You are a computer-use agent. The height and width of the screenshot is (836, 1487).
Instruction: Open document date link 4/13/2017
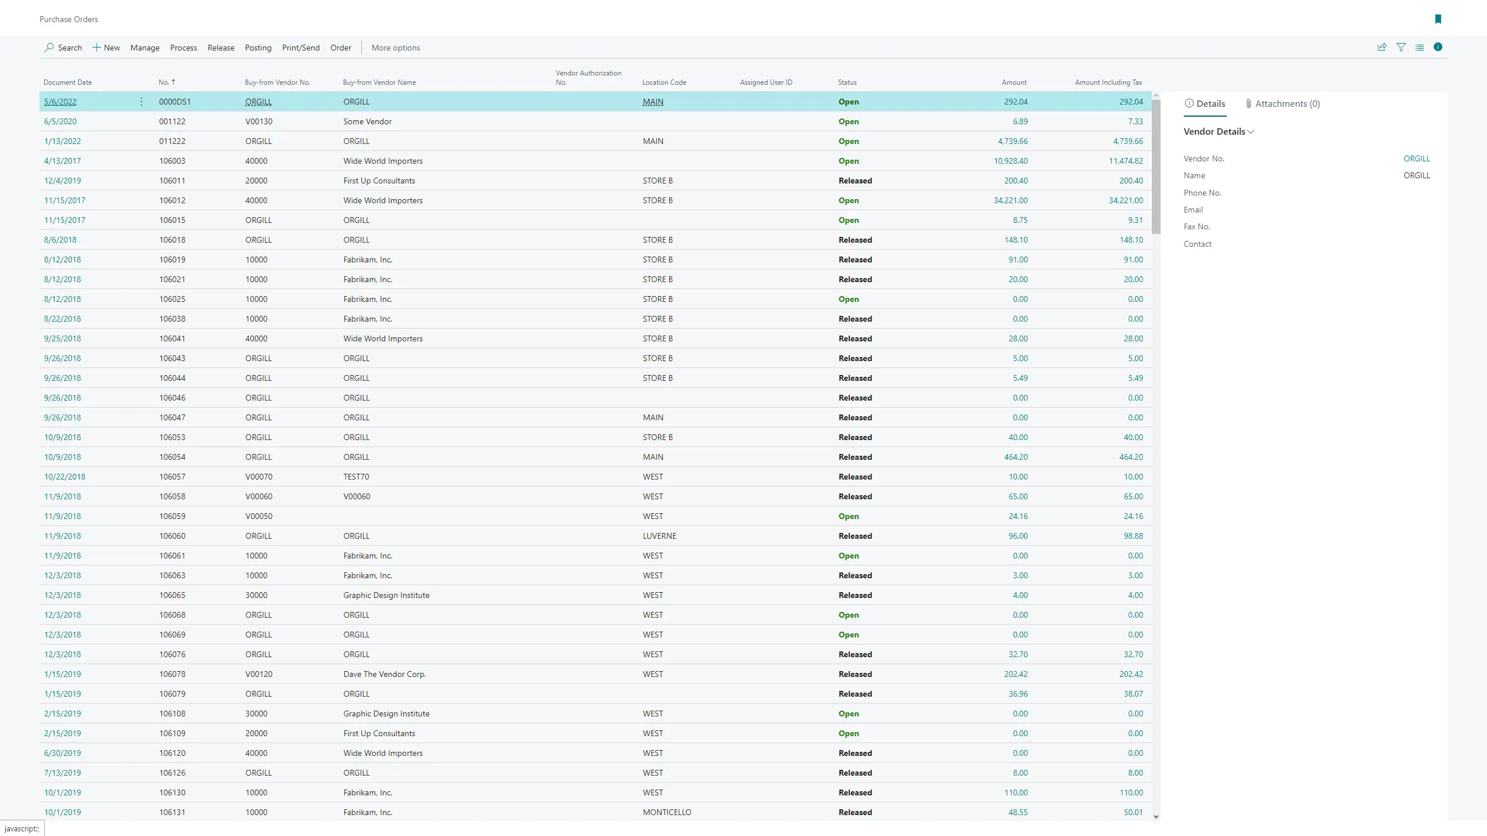tap(62, 161)
